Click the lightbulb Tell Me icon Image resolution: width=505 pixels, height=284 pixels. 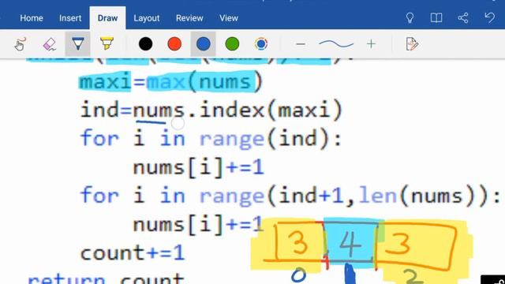(410, 17)
